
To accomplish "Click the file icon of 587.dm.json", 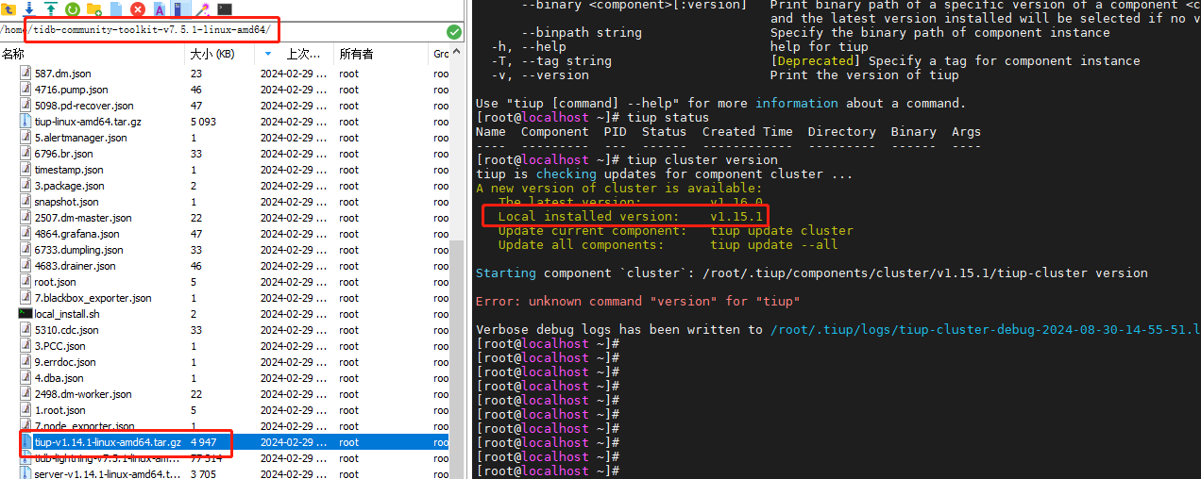I will [25, 74].
